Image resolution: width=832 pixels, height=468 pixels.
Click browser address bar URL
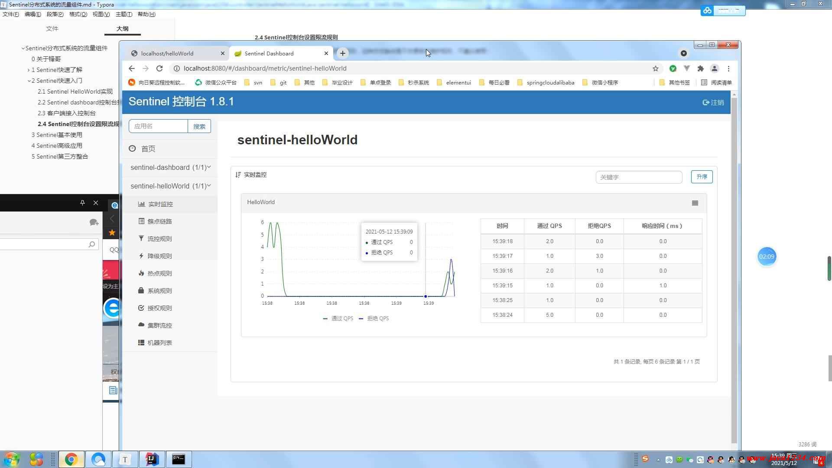(x=265, y=68)
